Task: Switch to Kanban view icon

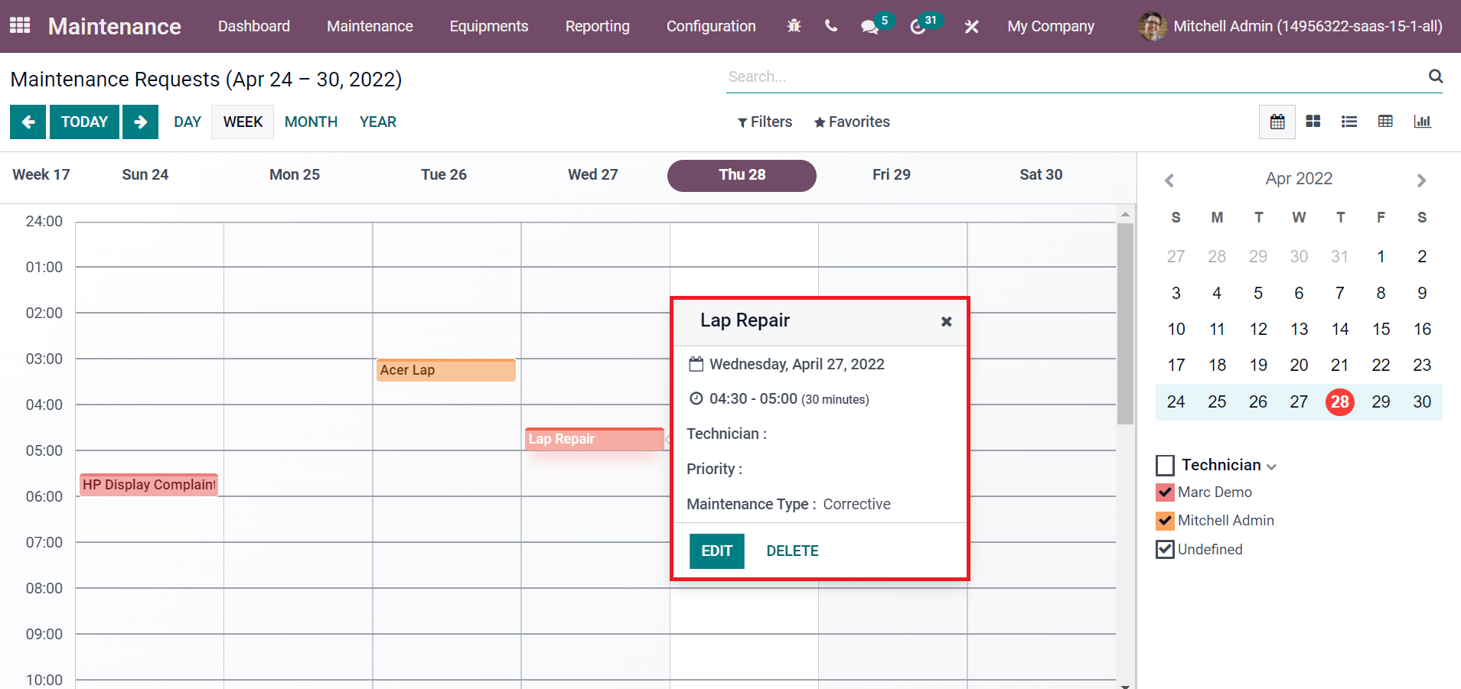Action: (x=1313, y=122)
